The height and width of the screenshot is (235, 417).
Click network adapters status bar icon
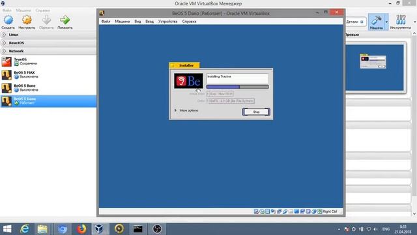tap(279, 211)
